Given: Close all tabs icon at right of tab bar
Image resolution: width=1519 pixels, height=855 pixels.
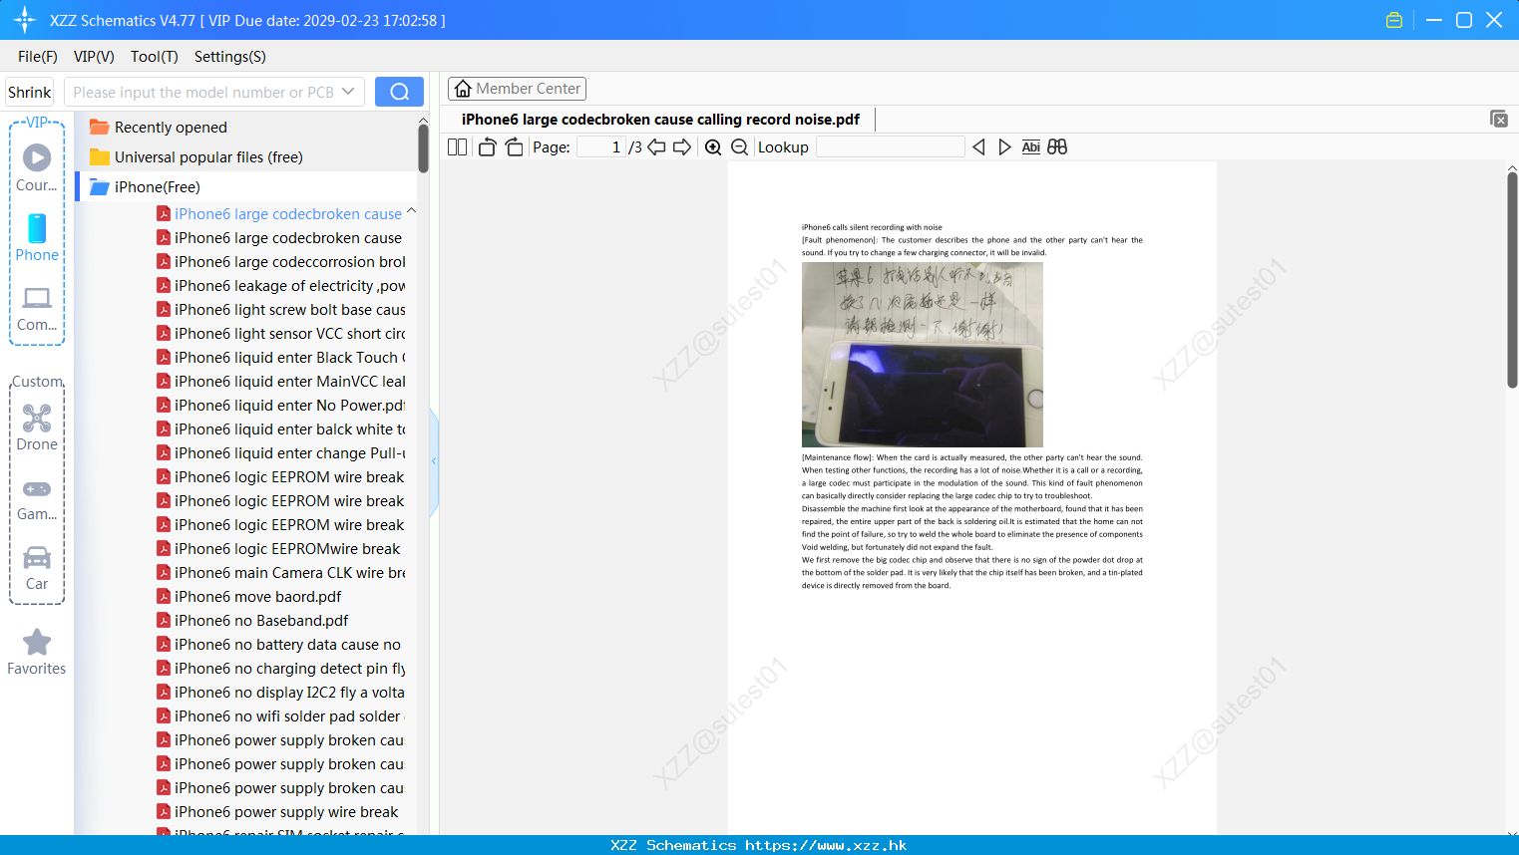Looking at the screenshot, I should coord(1499,119).
